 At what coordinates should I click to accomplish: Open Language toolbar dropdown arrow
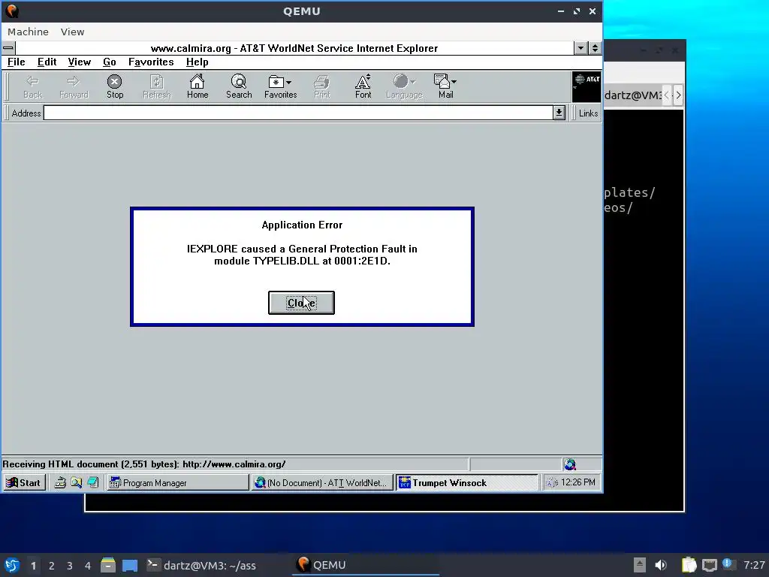click(413, 82)
